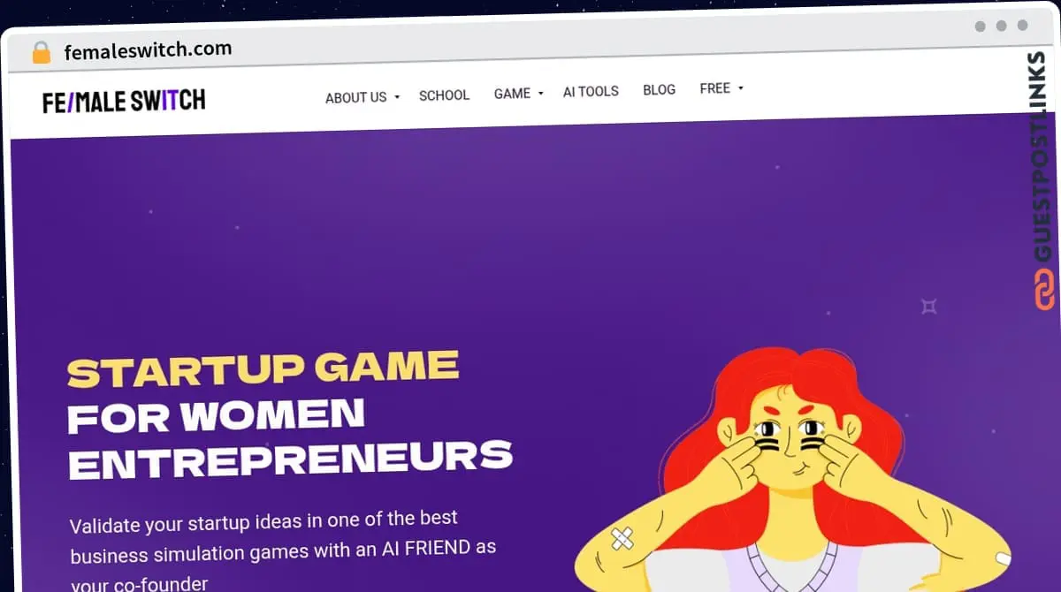Expand the About Us dropdown arrow
Viewport: 1061px width, 592px height.
coord(397,97)
